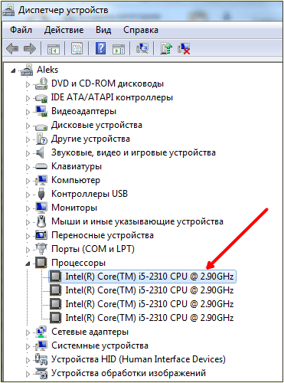Click the Uninstall device red-X icon
284x383 pixels.
pos(184,48)
